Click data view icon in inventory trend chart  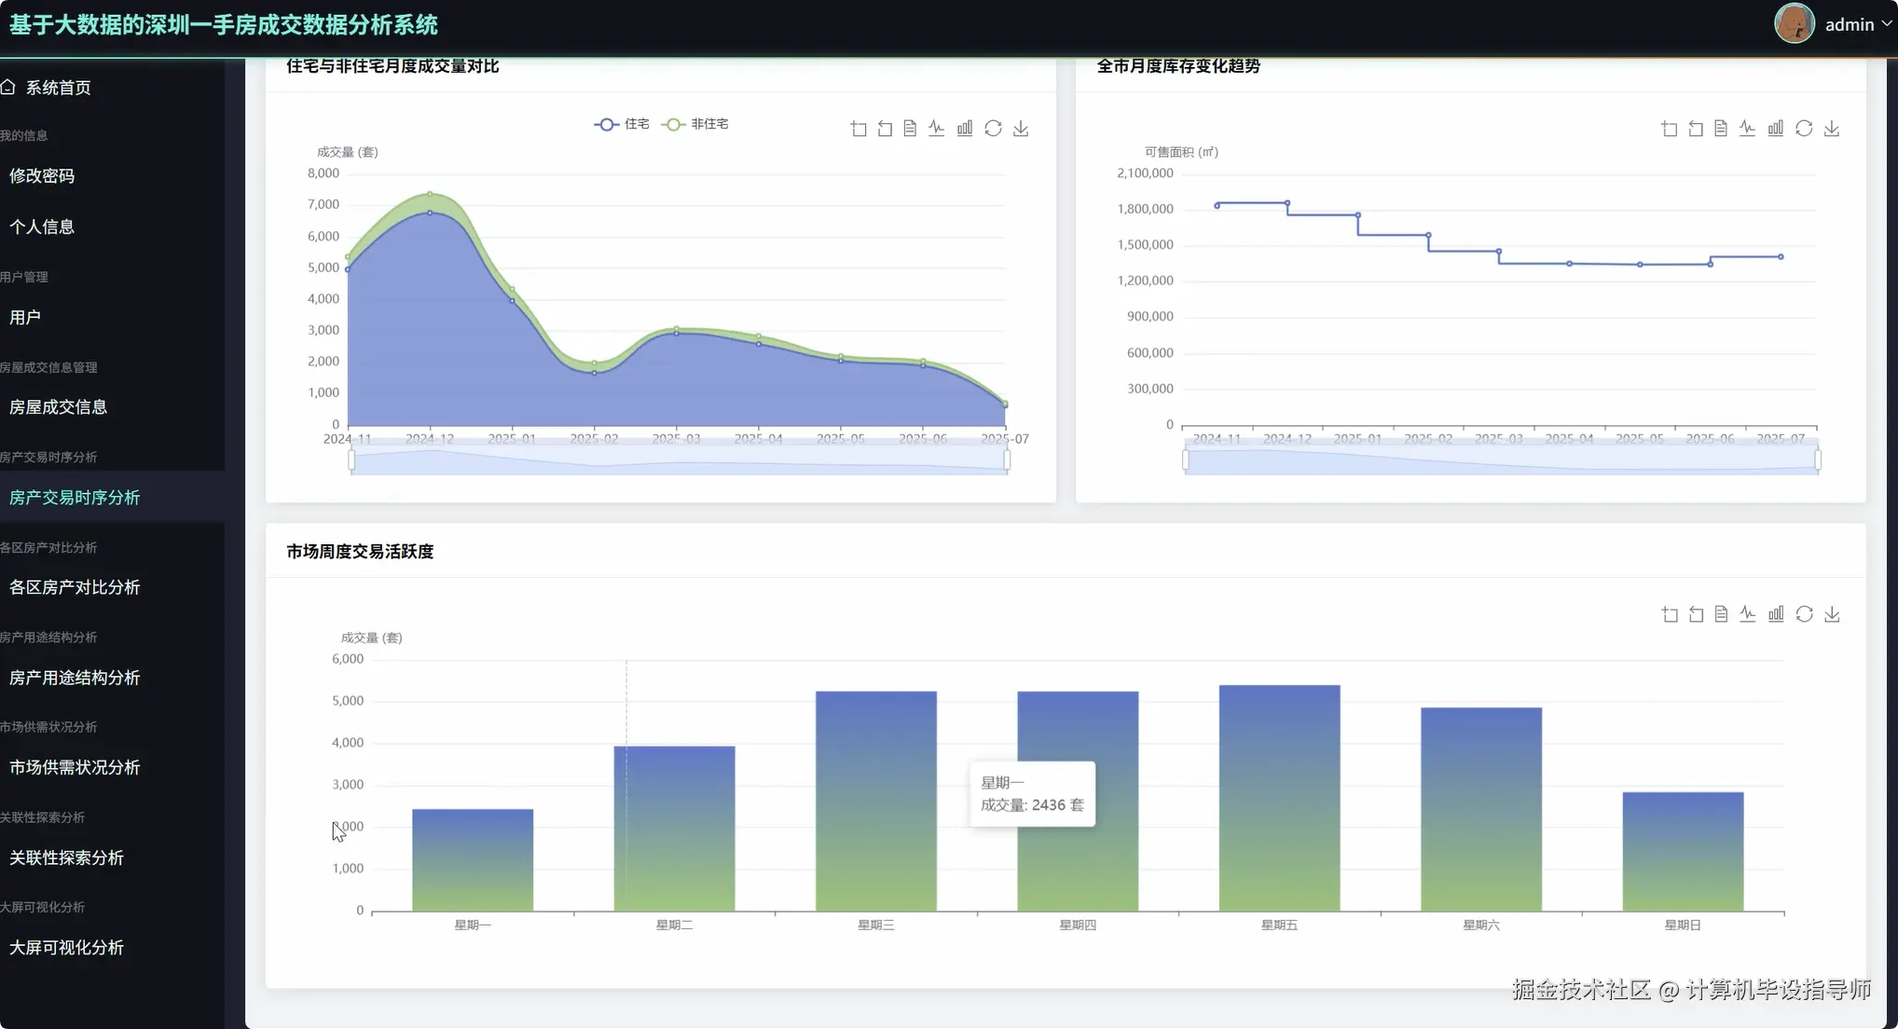(1721, 129)
